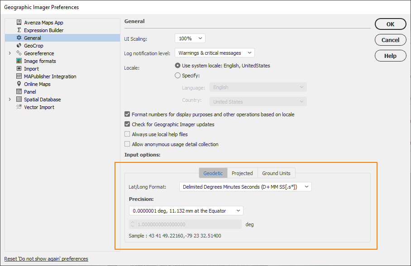Select Expression Builder in tree
Image resolution: width=411 pixels, height=266 pixels.
point(44,30)
